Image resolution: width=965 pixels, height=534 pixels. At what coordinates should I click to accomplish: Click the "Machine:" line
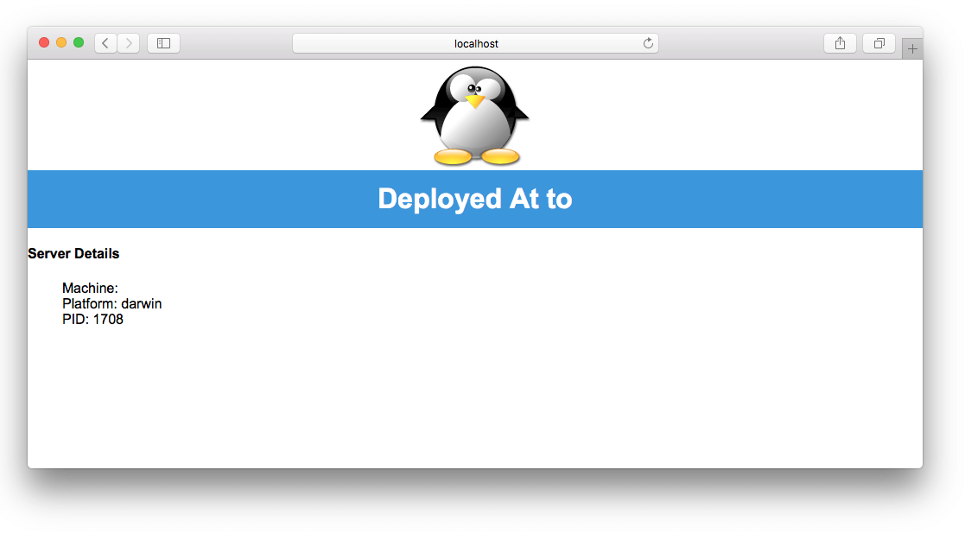[x=90, y=289]
